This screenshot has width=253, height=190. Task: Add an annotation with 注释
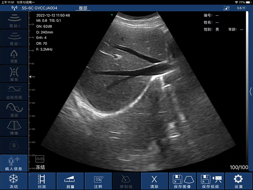98,181
